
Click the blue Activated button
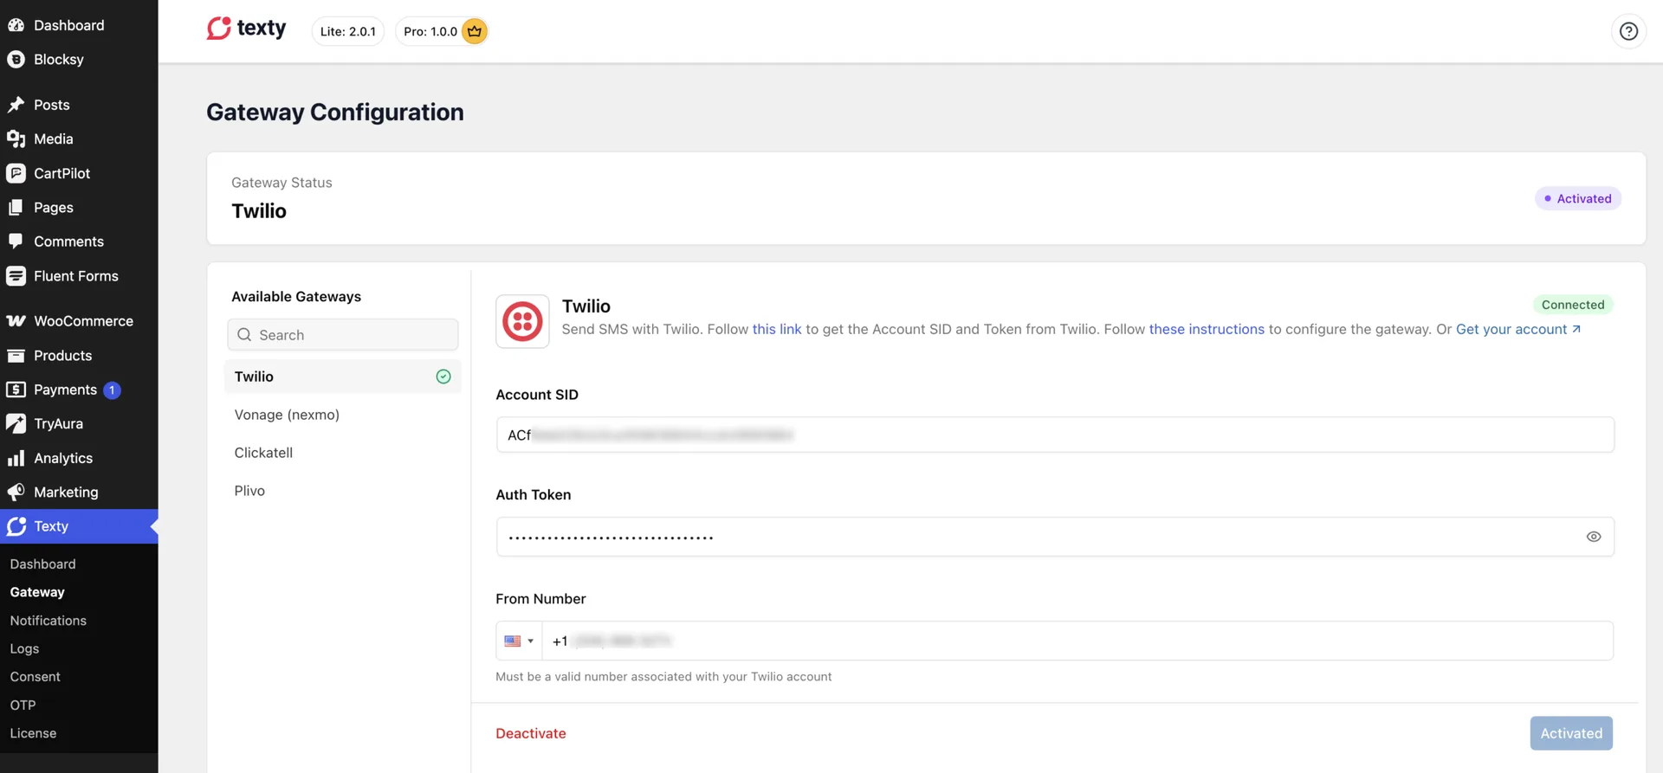pos(1571,733)
